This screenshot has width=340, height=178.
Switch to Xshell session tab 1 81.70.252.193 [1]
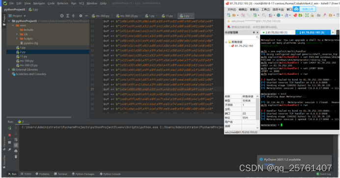(x=277, y=32)
